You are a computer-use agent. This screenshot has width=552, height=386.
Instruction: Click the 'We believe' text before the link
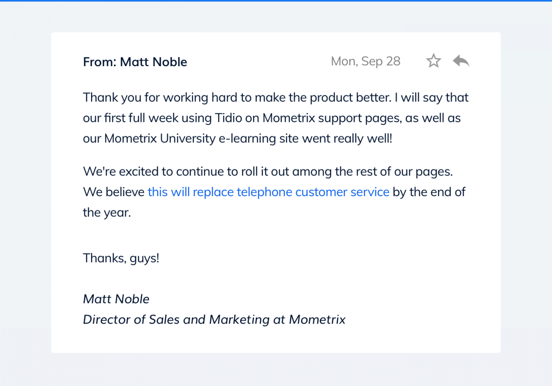tap(114, 192)
